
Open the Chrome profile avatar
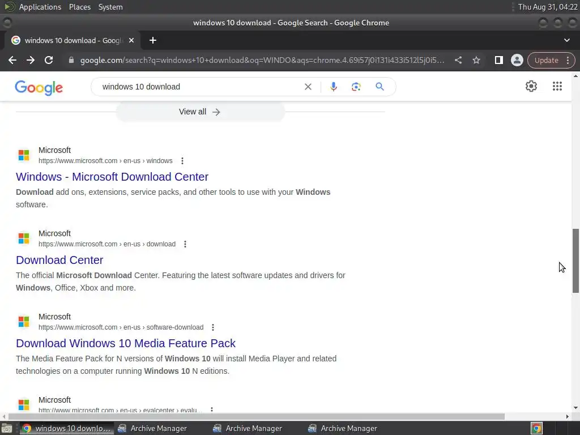pos(517,60)
